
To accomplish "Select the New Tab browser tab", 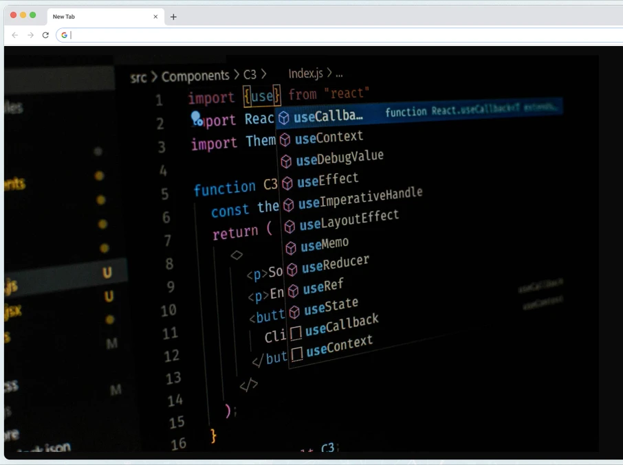I will 105,16.
